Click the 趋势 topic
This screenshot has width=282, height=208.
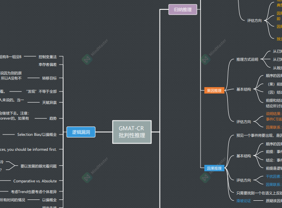[53, 118]
